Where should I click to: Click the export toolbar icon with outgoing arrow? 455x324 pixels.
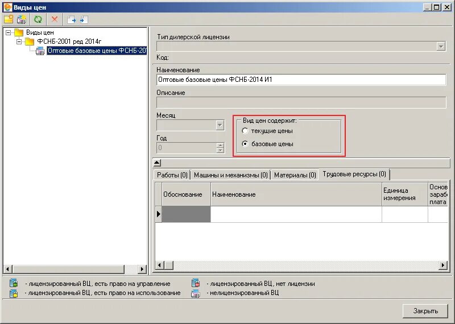pos(72,20)
